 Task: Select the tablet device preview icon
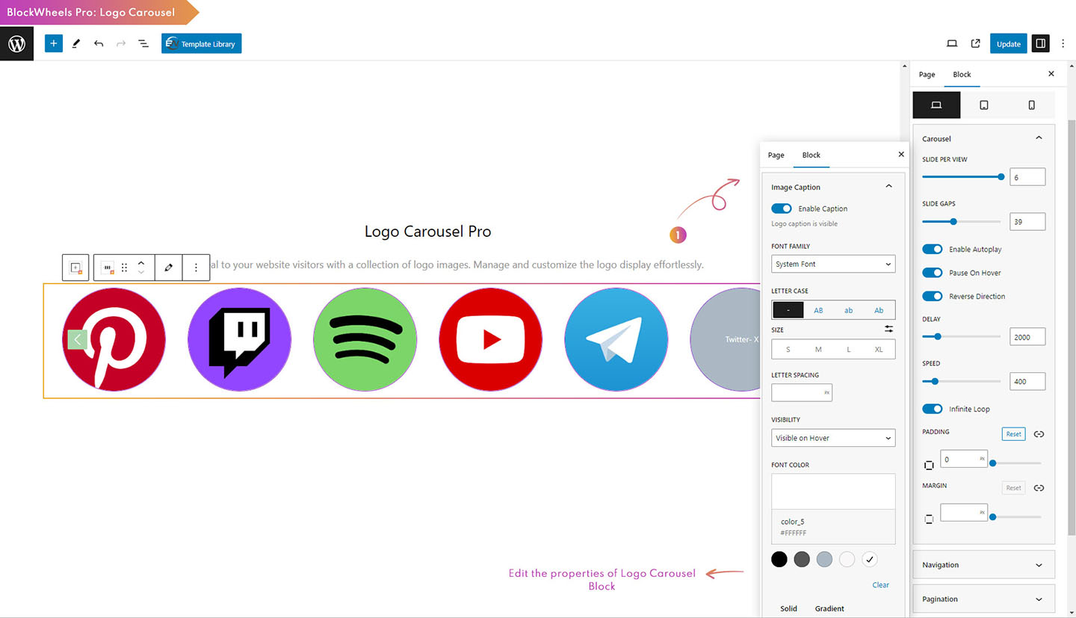(983, 105)
